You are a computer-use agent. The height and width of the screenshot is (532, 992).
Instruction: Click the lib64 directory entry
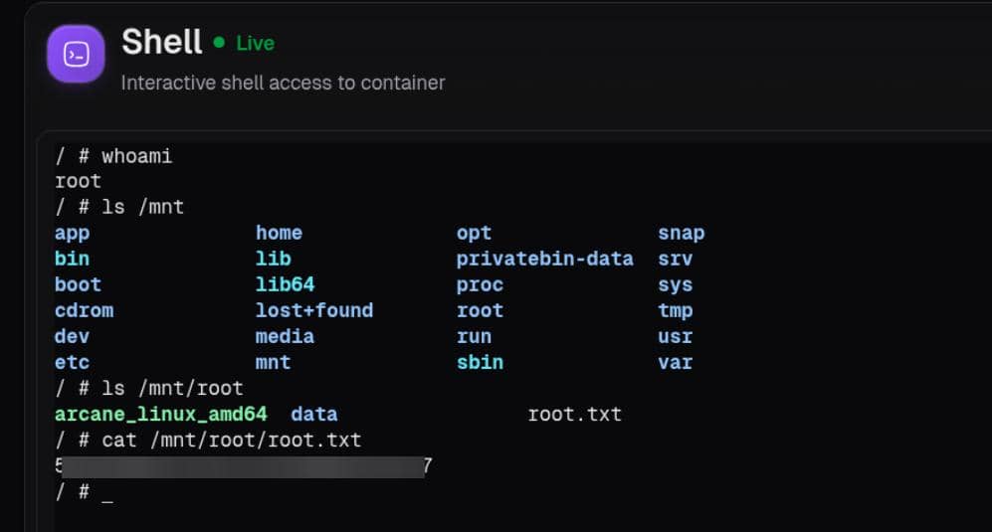[x=285, y=284]
